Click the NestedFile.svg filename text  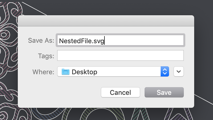point(82,41)
